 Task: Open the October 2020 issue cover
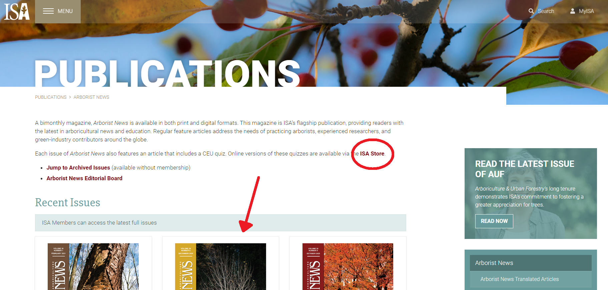[x=348, y=267]
